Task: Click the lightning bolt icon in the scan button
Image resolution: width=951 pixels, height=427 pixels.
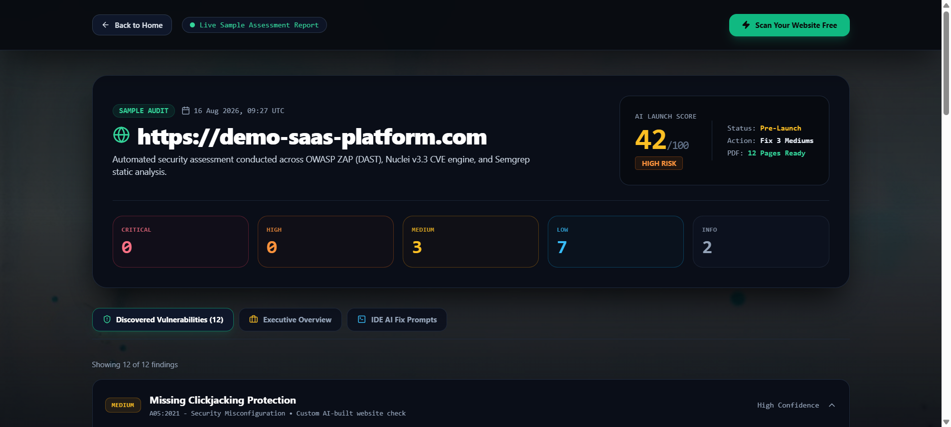Action: point(746,25)
